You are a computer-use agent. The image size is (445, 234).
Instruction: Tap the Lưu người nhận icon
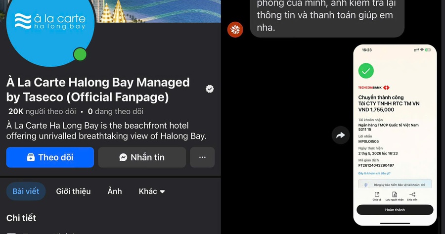tap(395, 196)
